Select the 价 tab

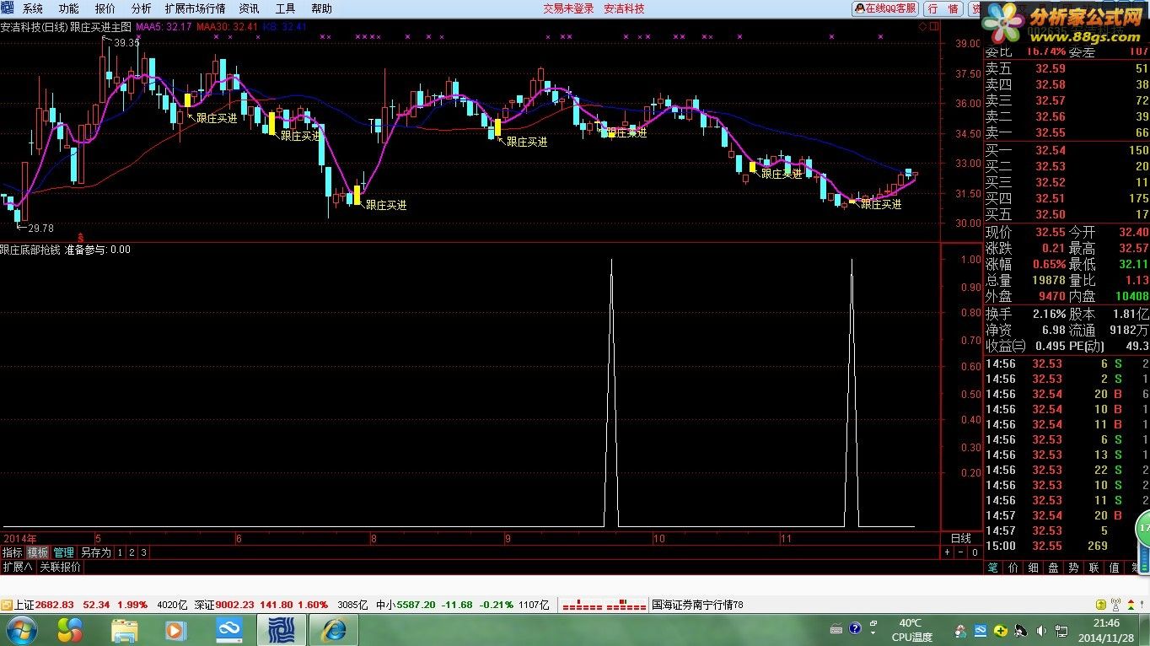1013,568
